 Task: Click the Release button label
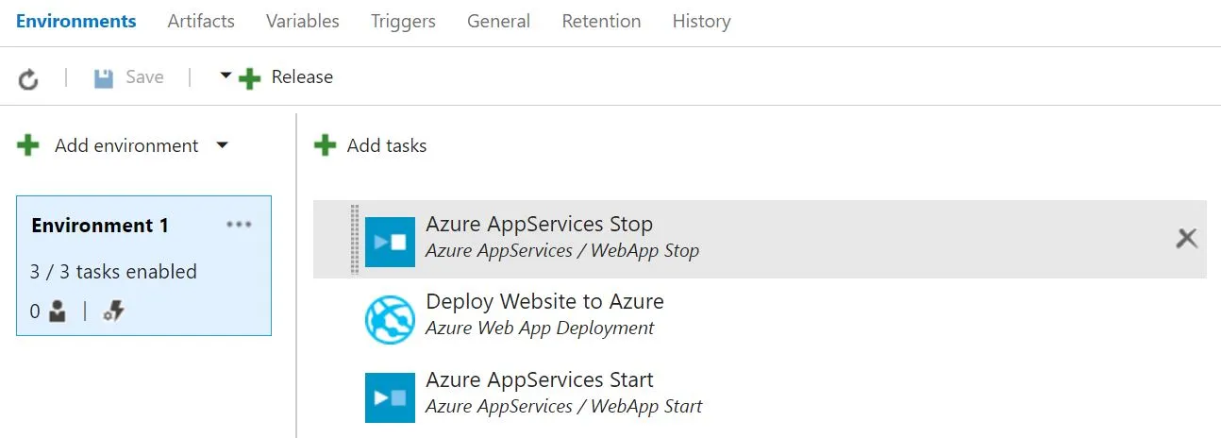[x=302, y=77]
